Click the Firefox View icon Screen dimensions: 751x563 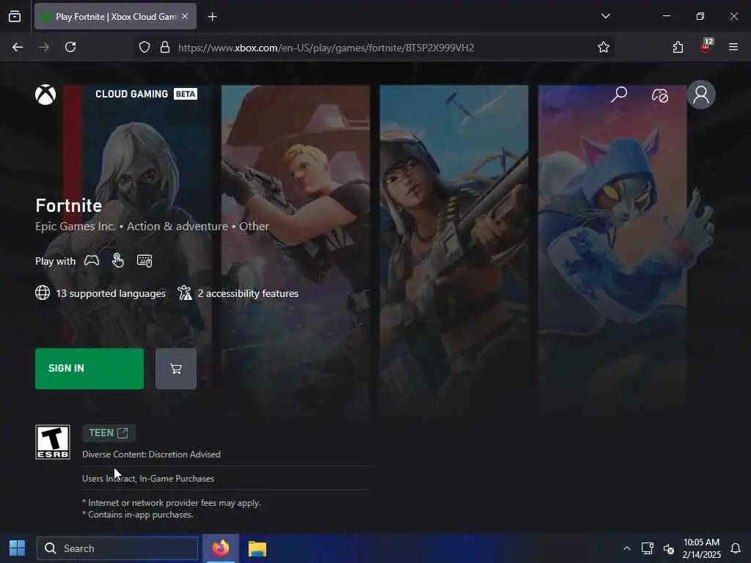coord(15,17)
